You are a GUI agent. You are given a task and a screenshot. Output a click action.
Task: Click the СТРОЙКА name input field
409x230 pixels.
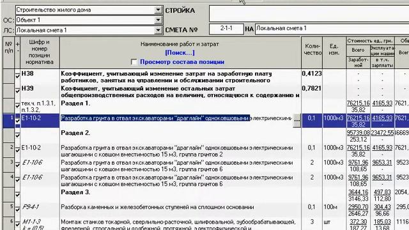point(309,13)
